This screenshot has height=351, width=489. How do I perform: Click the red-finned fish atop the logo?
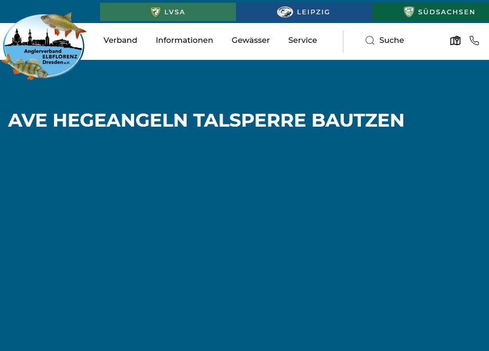click(x=62, y=23)
